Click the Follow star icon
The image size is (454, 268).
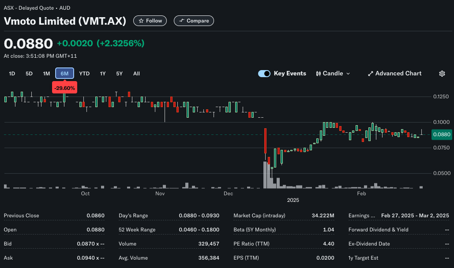click(141, 21)
